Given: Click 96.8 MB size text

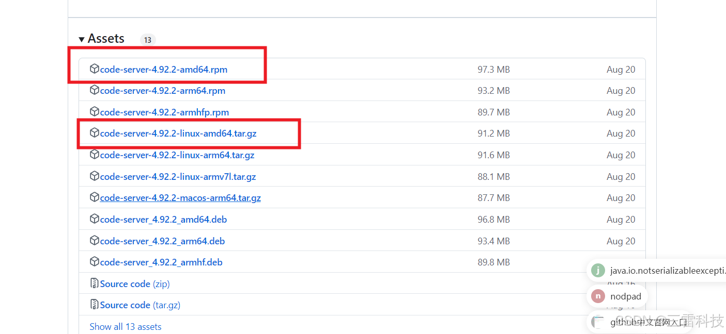Looking at the screenshot, I should point(493,220).
